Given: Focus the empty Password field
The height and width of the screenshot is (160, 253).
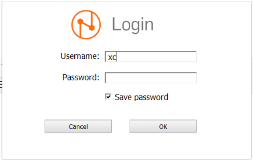Looking at the screenshot, I should [151, 78].
